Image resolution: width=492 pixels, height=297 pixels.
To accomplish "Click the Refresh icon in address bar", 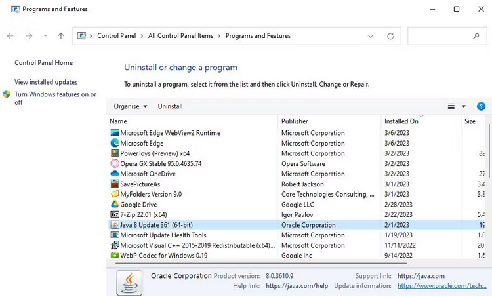I will (x=390, y=36).
